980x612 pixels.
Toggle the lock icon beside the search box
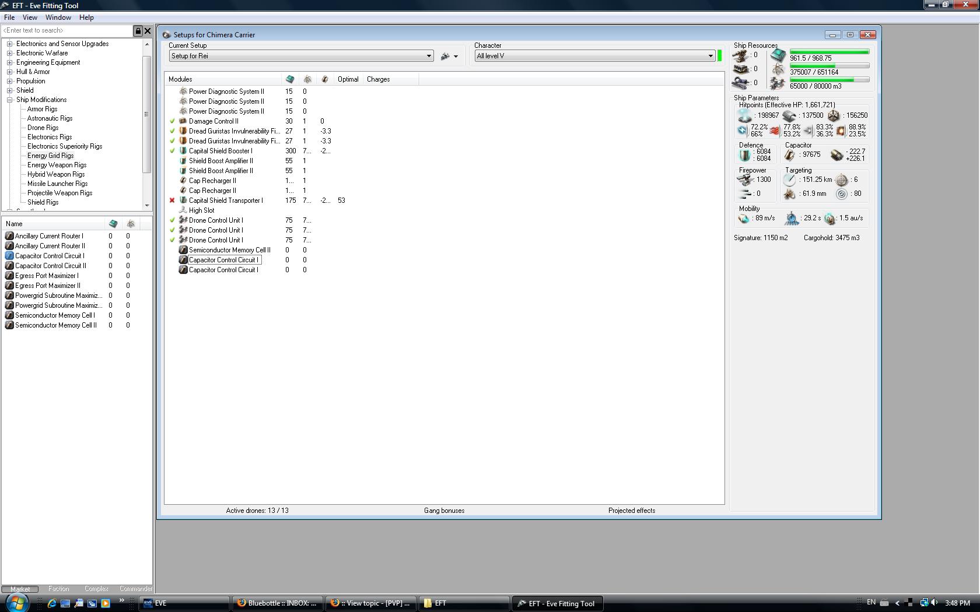point(138,31)
